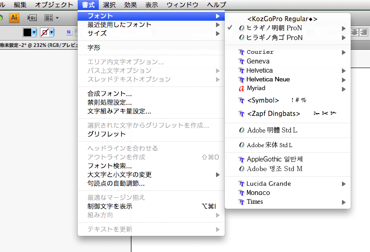Expand Times font styles arrow
The height and width of the screenshot is (252, 370).
point(344,202)
